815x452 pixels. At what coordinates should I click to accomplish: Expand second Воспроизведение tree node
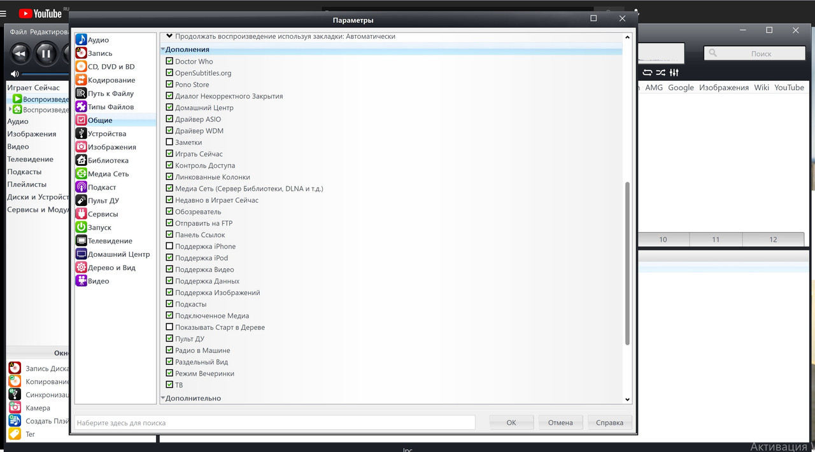click(x=10, y=110)
